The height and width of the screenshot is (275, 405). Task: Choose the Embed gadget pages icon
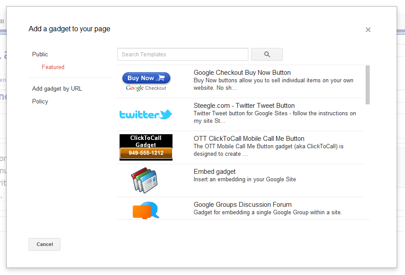pos(144,180)
